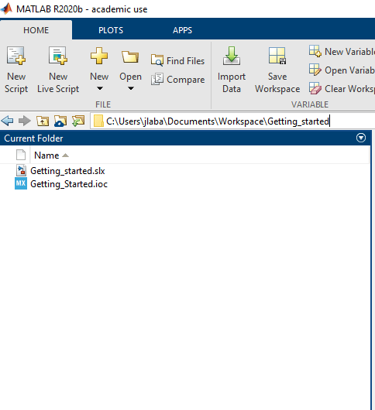Click the yellow plus New icon
The width and height of the screenshot is (375, 410).
coord(99,56)
